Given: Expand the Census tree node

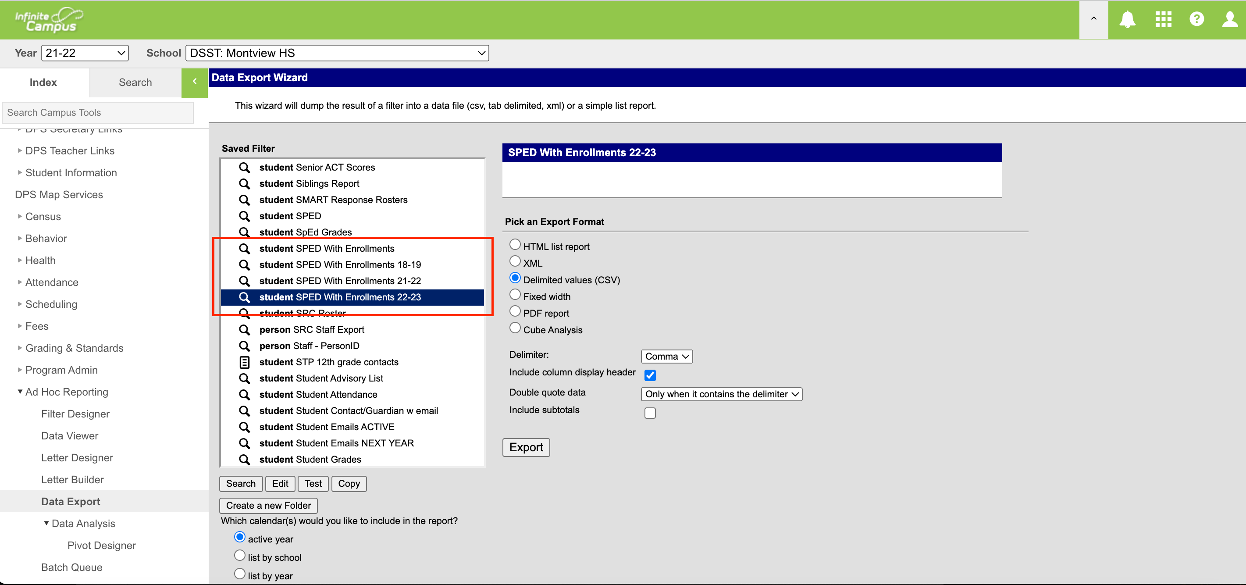Looking at the screenshot, I should [20, 216].
